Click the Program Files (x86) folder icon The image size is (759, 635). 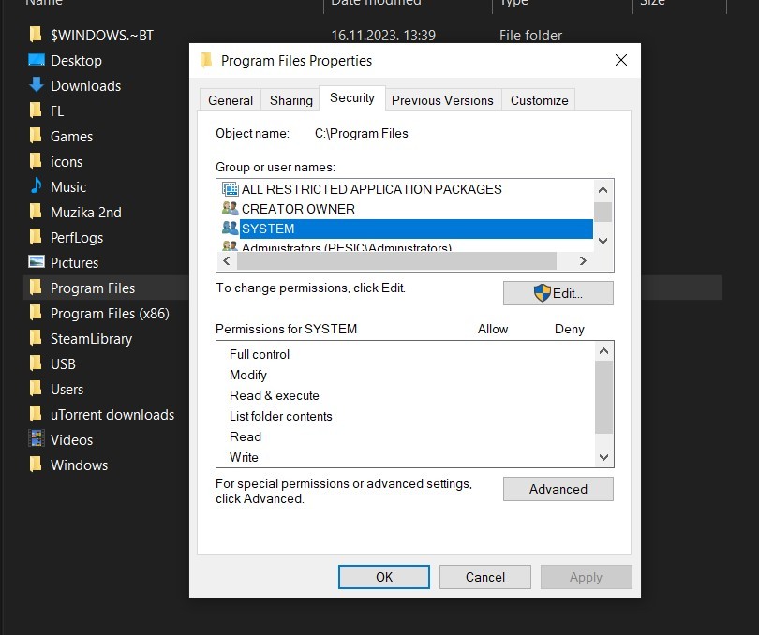point(36,313)
